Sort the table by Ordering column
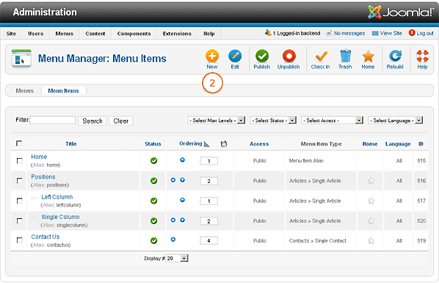This screenshot has width=439, height=283. (191, 143)
